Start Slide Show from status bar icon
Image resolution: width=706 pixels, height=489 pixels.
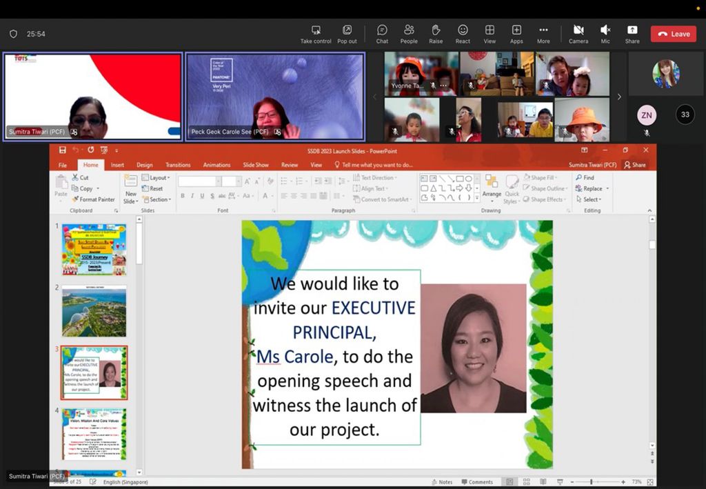point(560,482)
